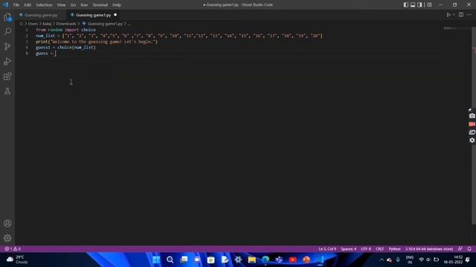This screenshot has width=476, height=267.
Task: Open notifications bell in status bar
Action: [x=469, y=249]
